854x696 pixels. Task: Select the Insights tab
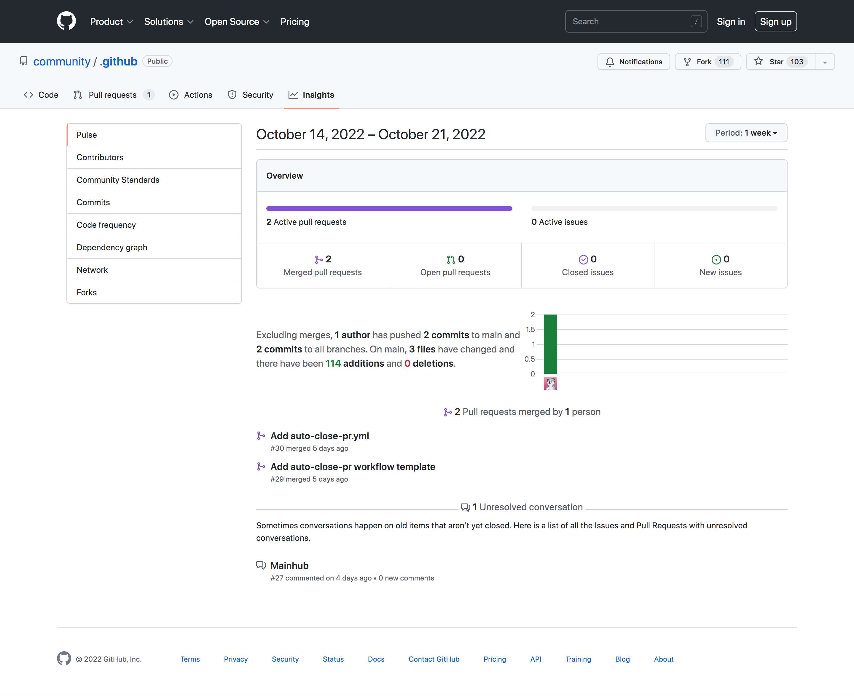click(311, 95)
